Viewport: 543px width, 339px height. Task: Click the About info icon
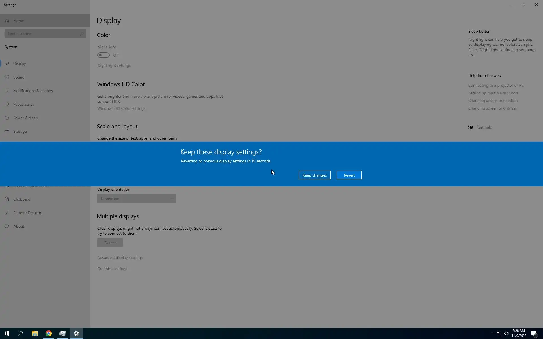pyautogui.click(x=7, y=226)
